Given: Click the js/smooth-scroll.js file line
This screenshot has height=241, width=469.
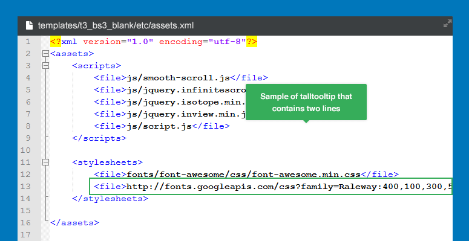Looking at the screenshot, I should point(181,78).
